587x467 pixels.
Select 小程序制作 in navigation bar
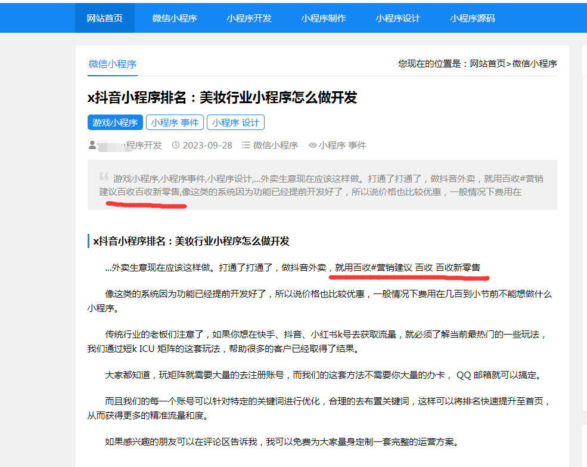324,18
